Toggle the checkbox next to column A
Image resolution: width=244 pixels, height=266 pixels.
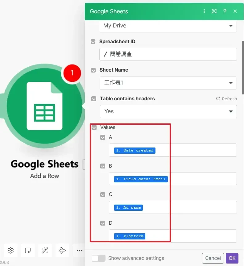(x=103, y=137)
